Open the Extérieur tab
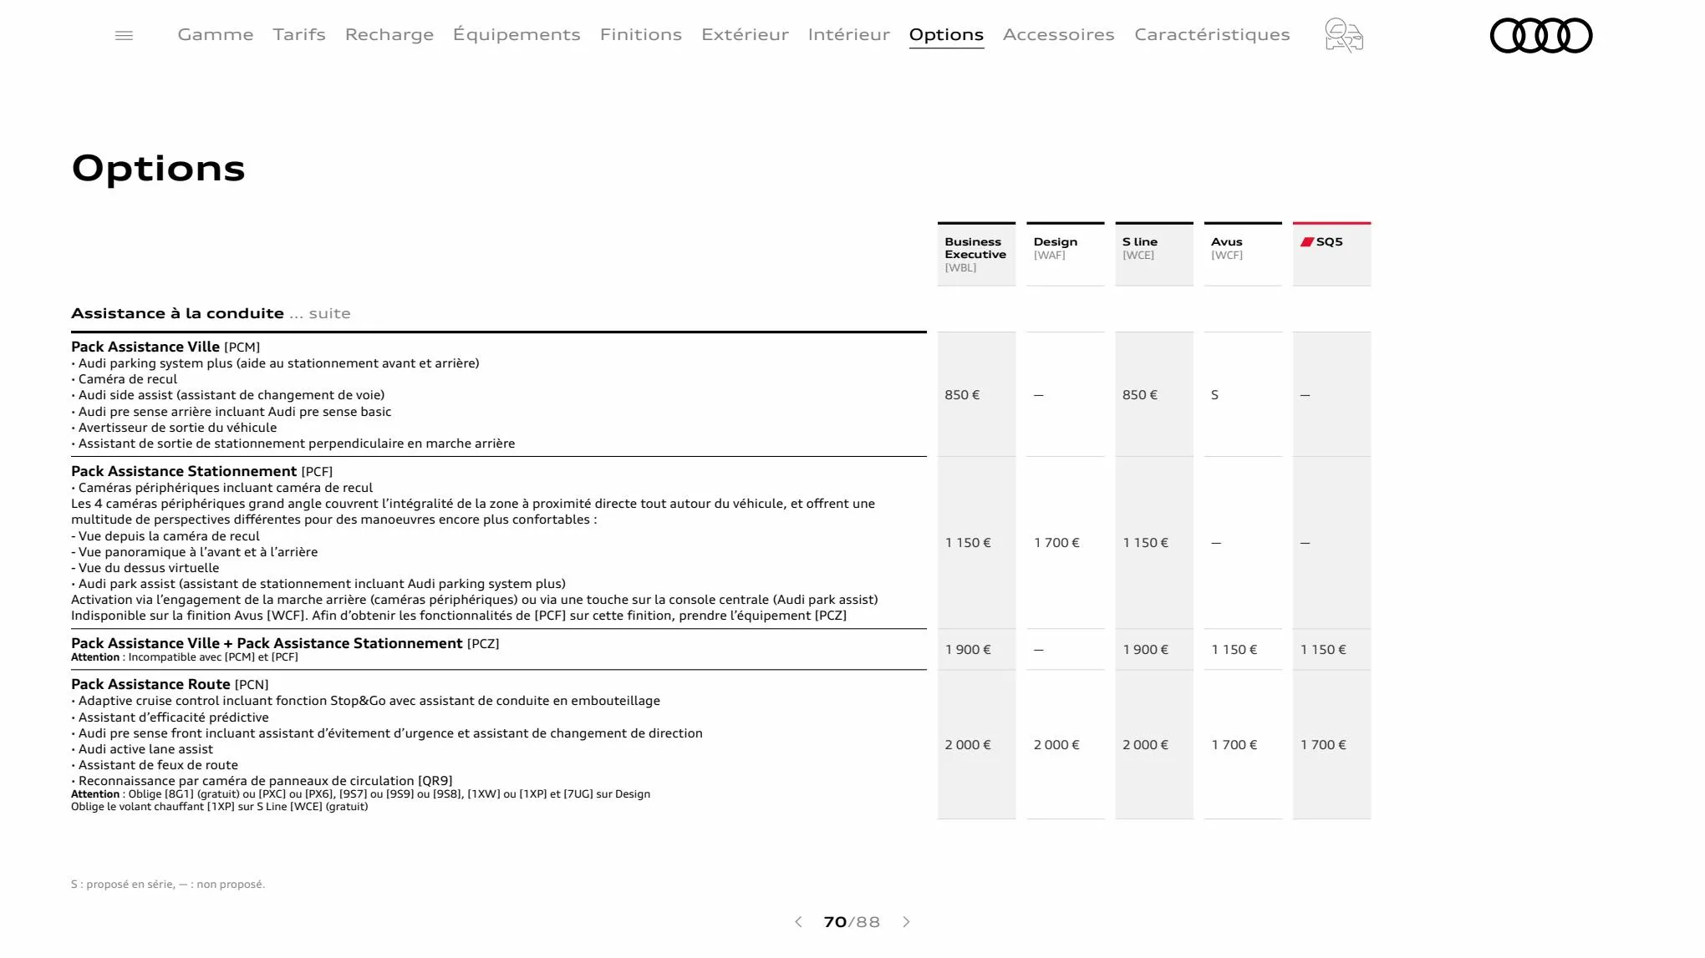Viewport: 1705px width, 958px height. pos(745,34)
